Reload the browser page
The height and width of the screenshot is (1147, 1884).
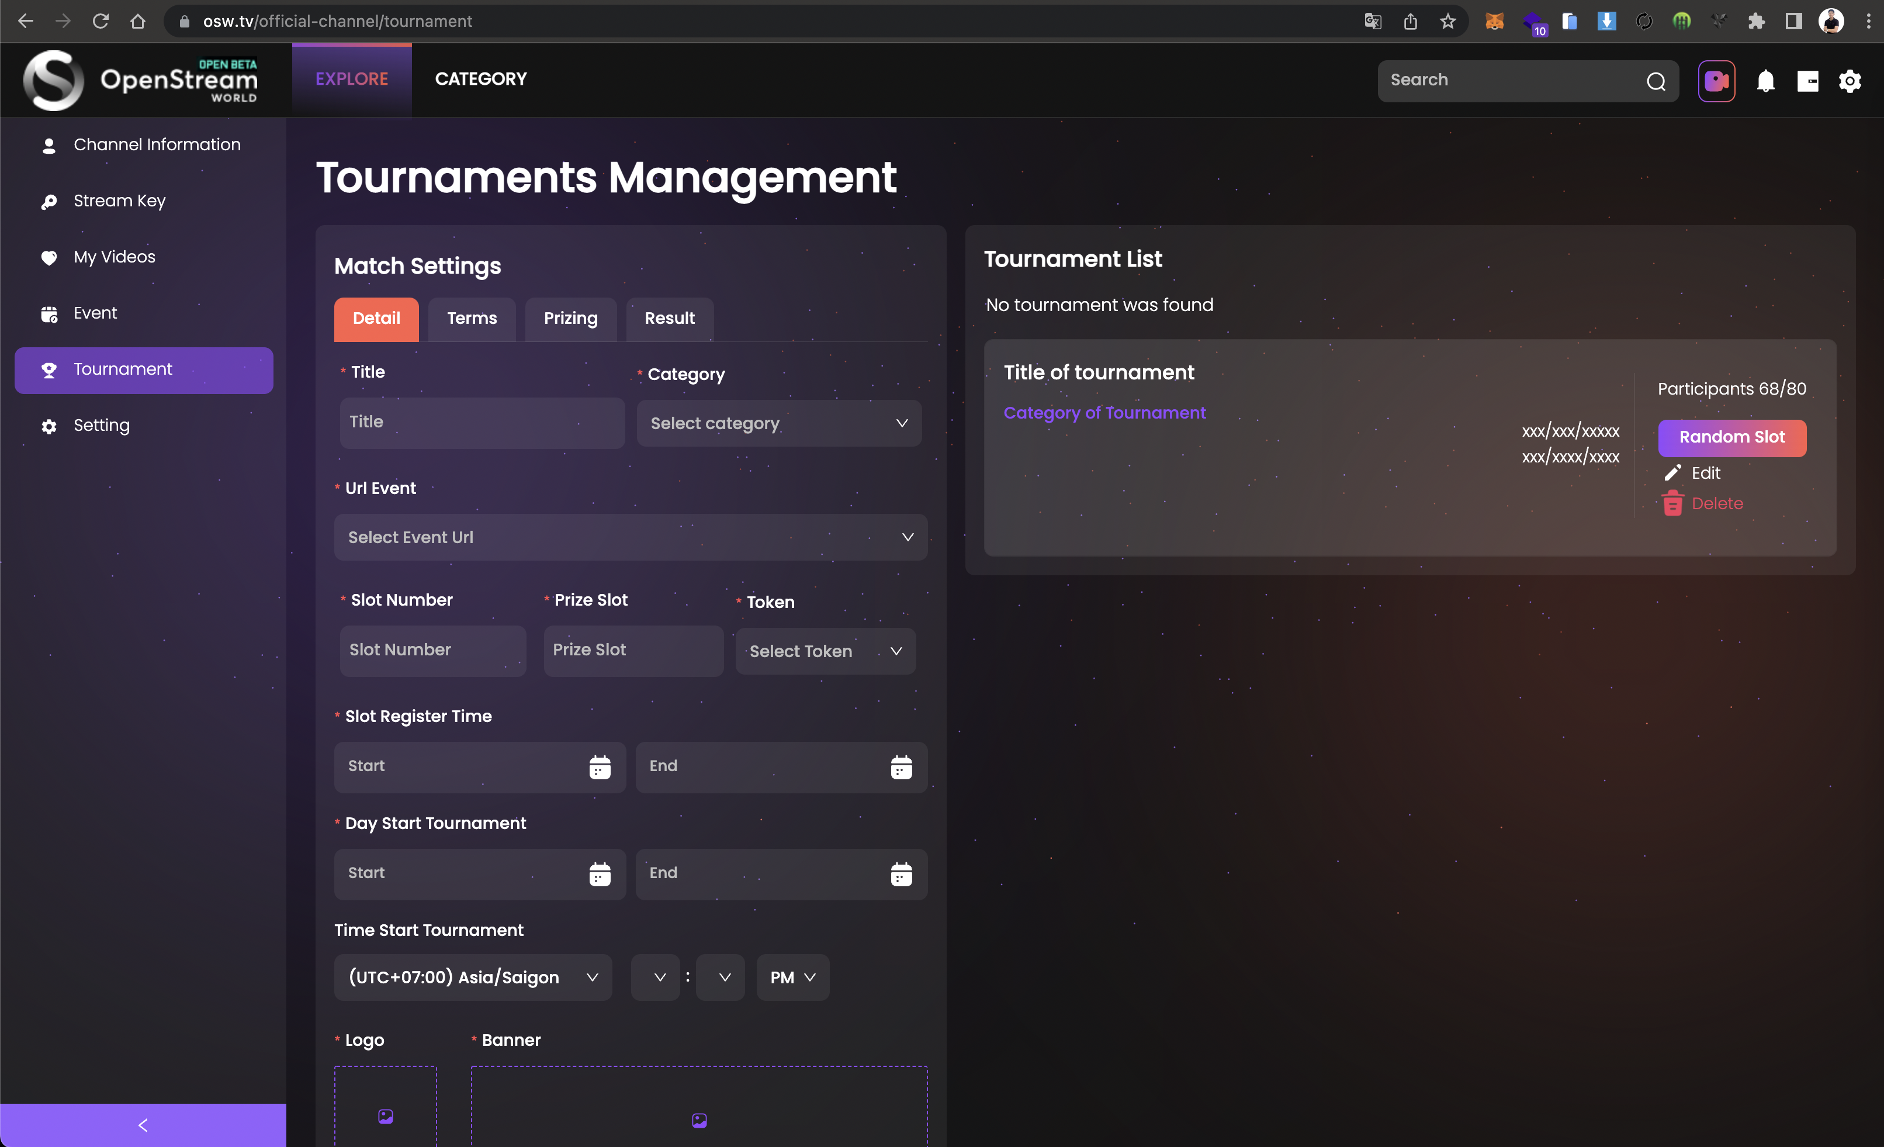tap(100, 22)
